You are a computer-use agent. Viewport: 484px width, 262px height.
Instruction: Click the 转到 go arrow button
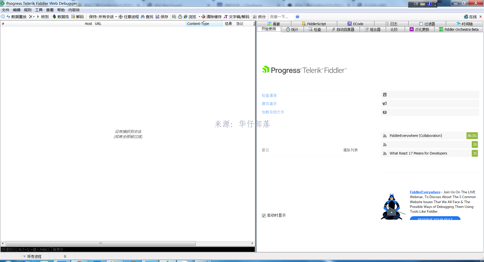click(43, 17)
